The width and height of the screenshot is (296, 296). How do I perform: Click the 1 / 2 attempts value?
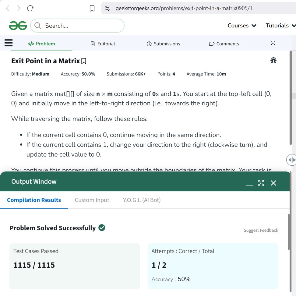click(x=159, y=265)
